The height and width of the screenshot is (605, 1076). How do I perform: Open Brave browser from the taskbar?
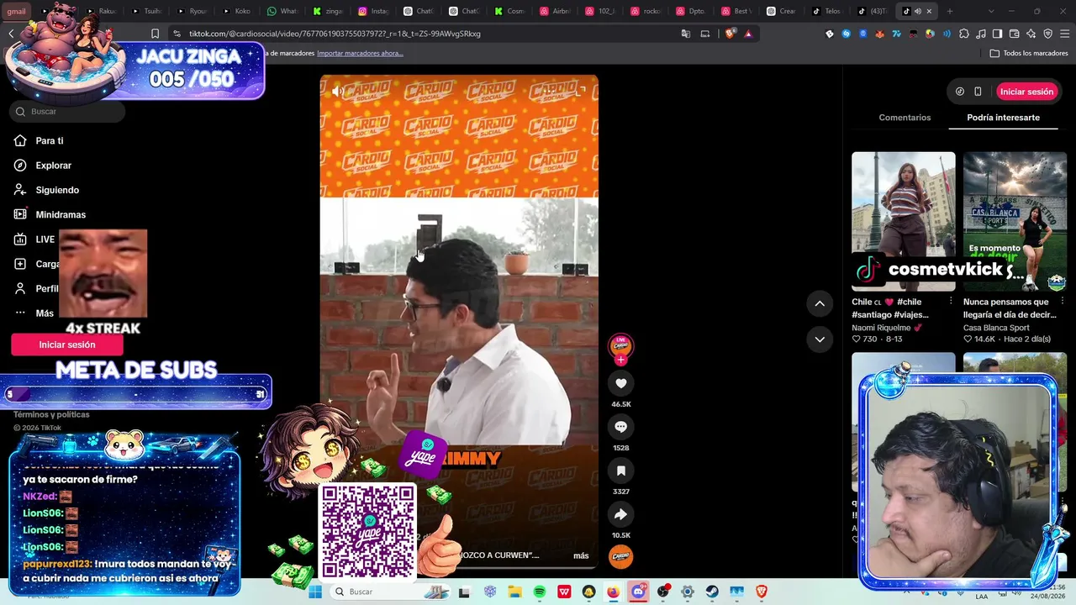pos(762,592)
